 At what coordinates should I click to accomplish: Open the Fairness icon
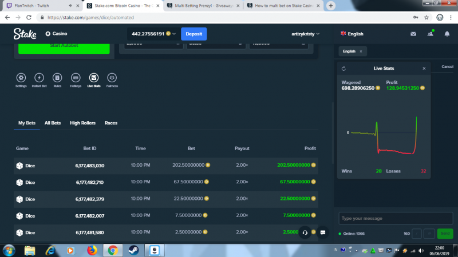coord(112,78)
